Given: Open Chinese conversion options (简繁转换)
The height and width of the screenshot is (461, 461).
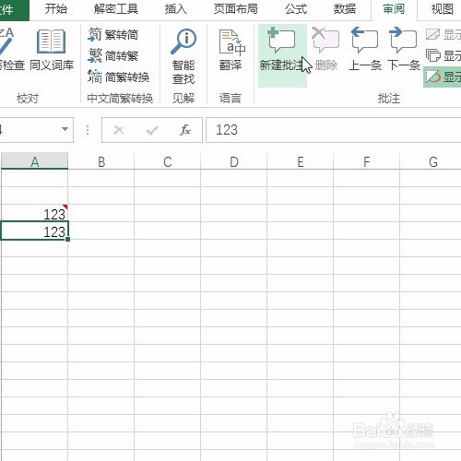Looking at the screenshot, I should [x=119, y=77].
